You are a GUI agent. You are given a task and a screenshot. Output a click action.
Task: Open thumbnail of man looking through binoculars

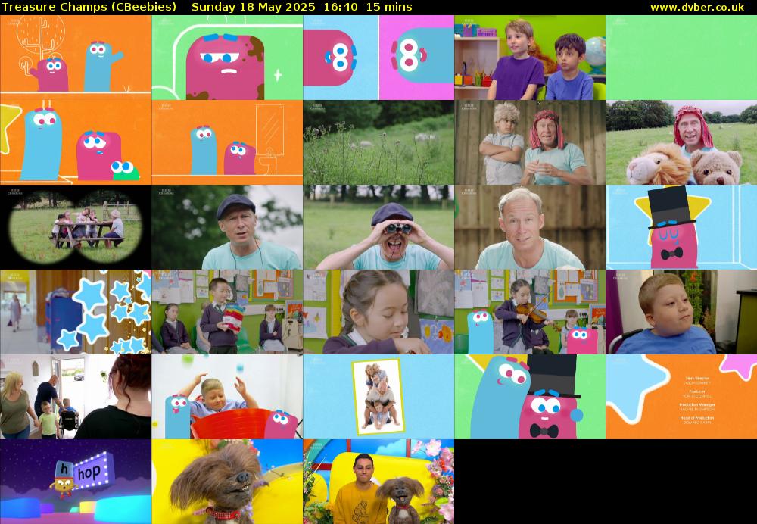(378, 227)
